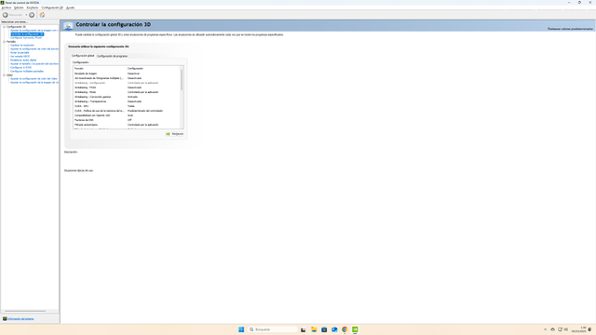Open Ajustar el tamaño y la posición del escritorio
The image size is (596, 335).
[34, 64]
